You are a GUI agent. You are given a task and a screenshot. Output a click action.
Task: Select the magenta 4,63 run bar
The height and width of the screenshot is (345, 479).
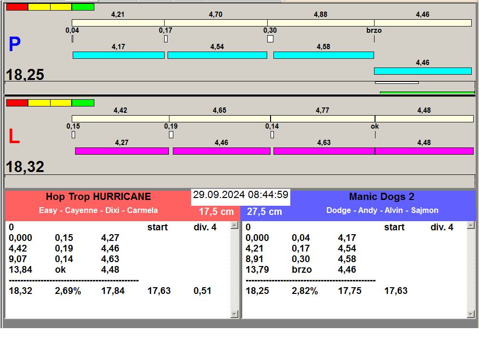(x=324, y=151)
